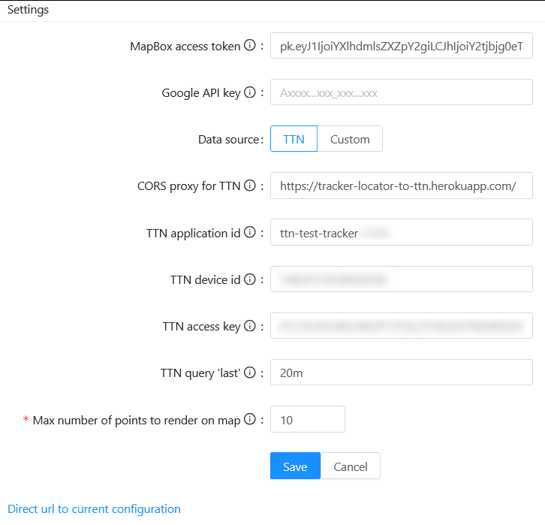The image size is (545, 525).
Task: Click info icon for TTN query 'last'
Action: coord(249,373)
